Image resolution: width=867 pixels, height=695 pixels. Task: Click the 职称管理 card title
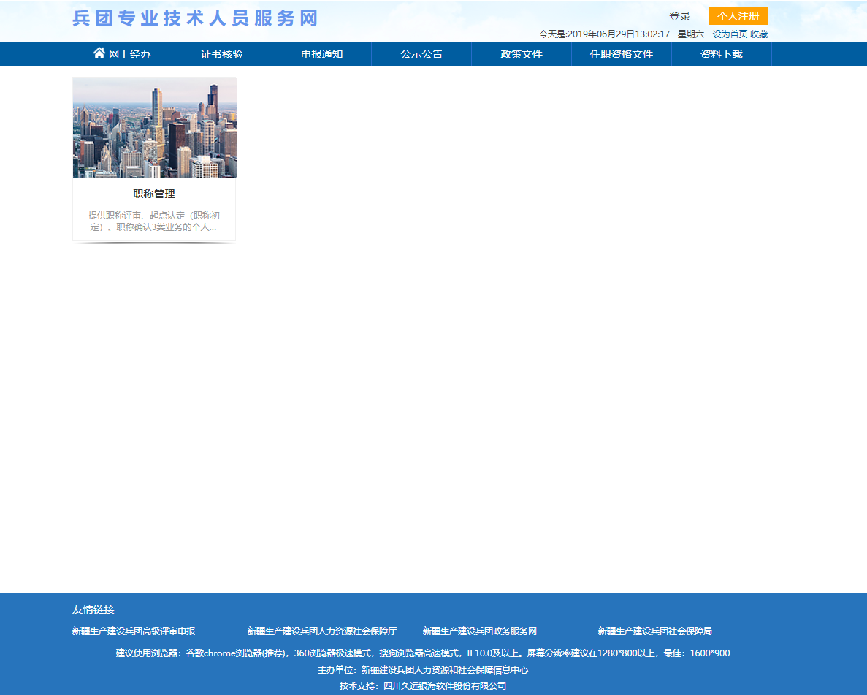[154, 194]
